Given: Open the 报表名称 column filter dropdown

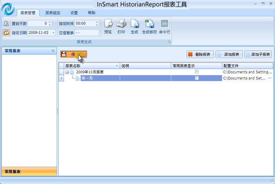Looking at the screenshot, I should 117,66.
